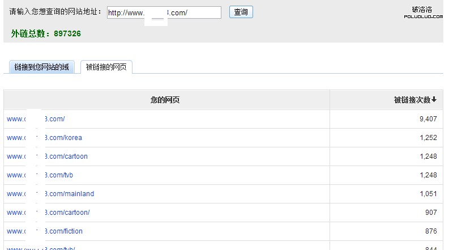The image size is (449, 250).
Task: Click the 您的网页 column header
Action: click(165, 100)
